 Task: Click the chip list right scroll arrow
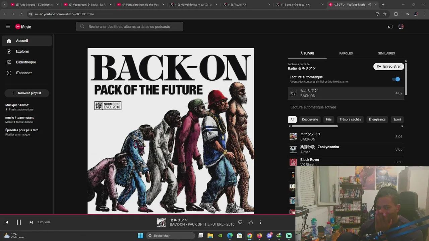tap(402, 126)
